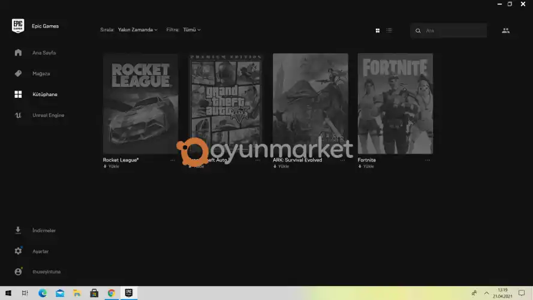Viewport: 533px width, 300px height.
Task: Open İndirmeler downloads page
Action: [x=44, y=230]
